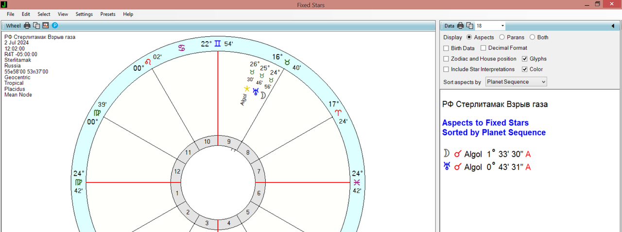The image size is (622, 232).
Task: Click the Algol label in the chart
Action: [x=243, y=100]
